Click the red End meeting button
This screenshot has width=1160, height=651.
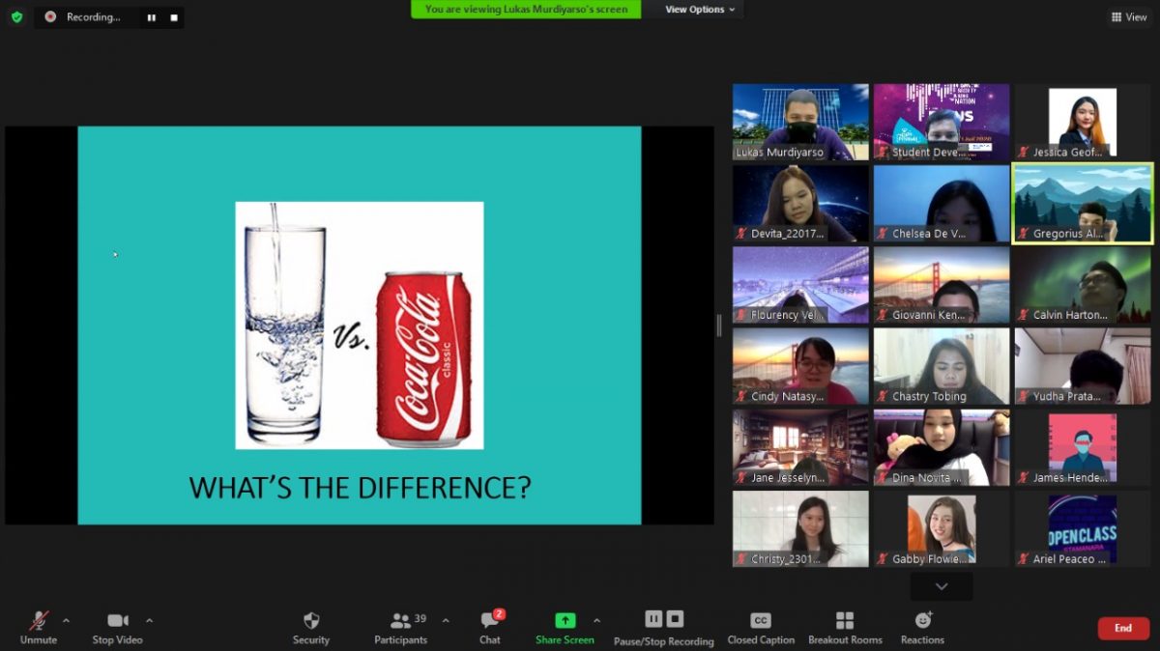tap(1123, 628)
